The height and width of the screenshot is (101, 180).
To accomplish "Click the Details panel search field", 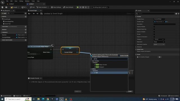I will pos(155,14).
